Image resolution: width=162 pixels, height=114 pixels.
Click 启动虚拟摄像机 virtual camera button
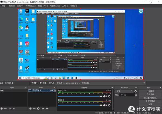pos(150,98)
